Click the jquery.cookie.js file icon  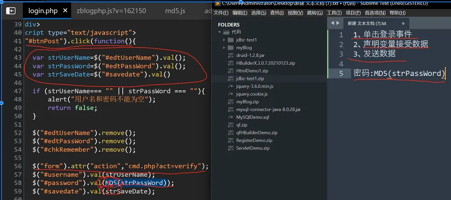[230, 94]
